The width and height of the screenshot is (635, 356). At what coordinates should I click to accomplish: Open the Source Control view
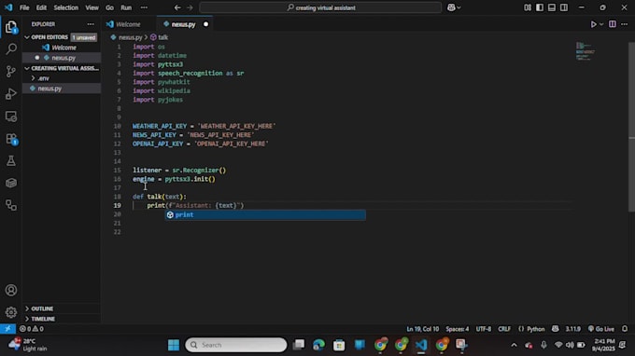point(11,72)
